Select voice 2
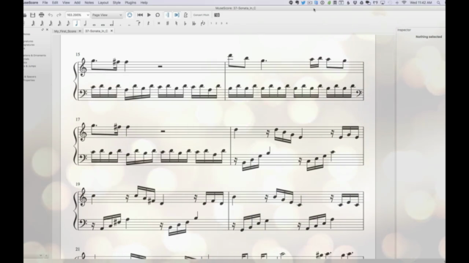Image resolution: width=469 pixels, height=263 pixels. click(x=216, y=23)
